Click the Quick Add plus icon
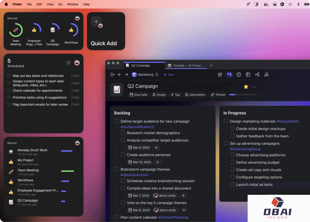This screenshot has height=222, width=310. (96, 21)
